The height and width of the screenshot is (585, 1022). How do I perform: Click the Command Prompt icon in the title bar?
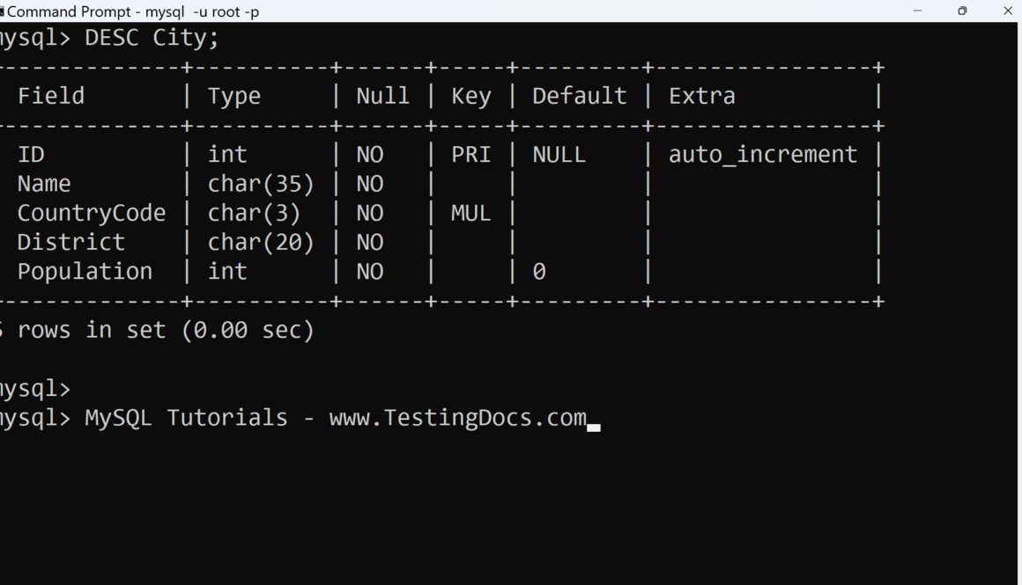tap(2, 11)
